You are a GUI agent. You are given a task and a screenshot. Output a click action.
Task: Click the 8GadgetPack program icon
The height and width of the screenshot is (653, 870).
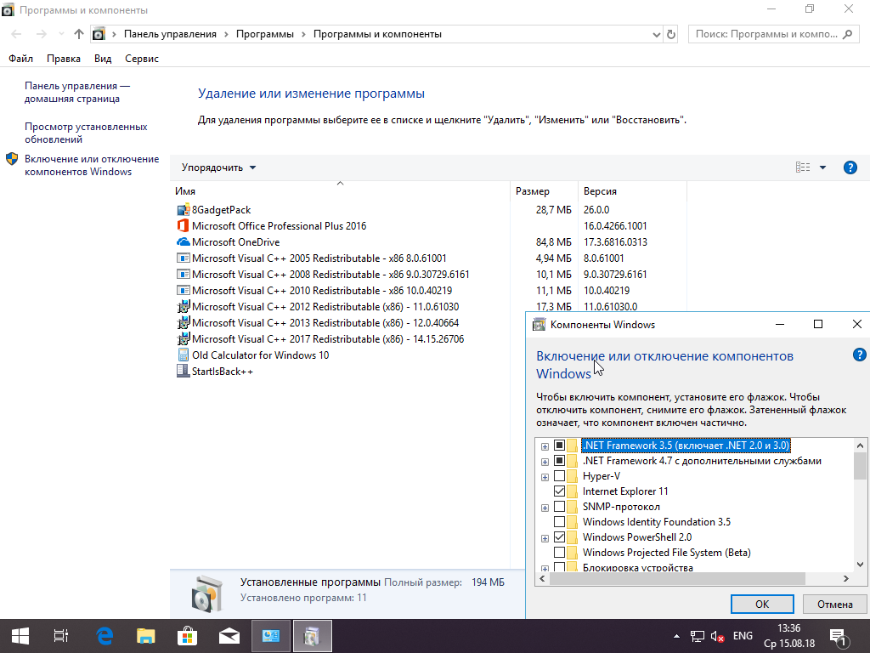point(184,210)
